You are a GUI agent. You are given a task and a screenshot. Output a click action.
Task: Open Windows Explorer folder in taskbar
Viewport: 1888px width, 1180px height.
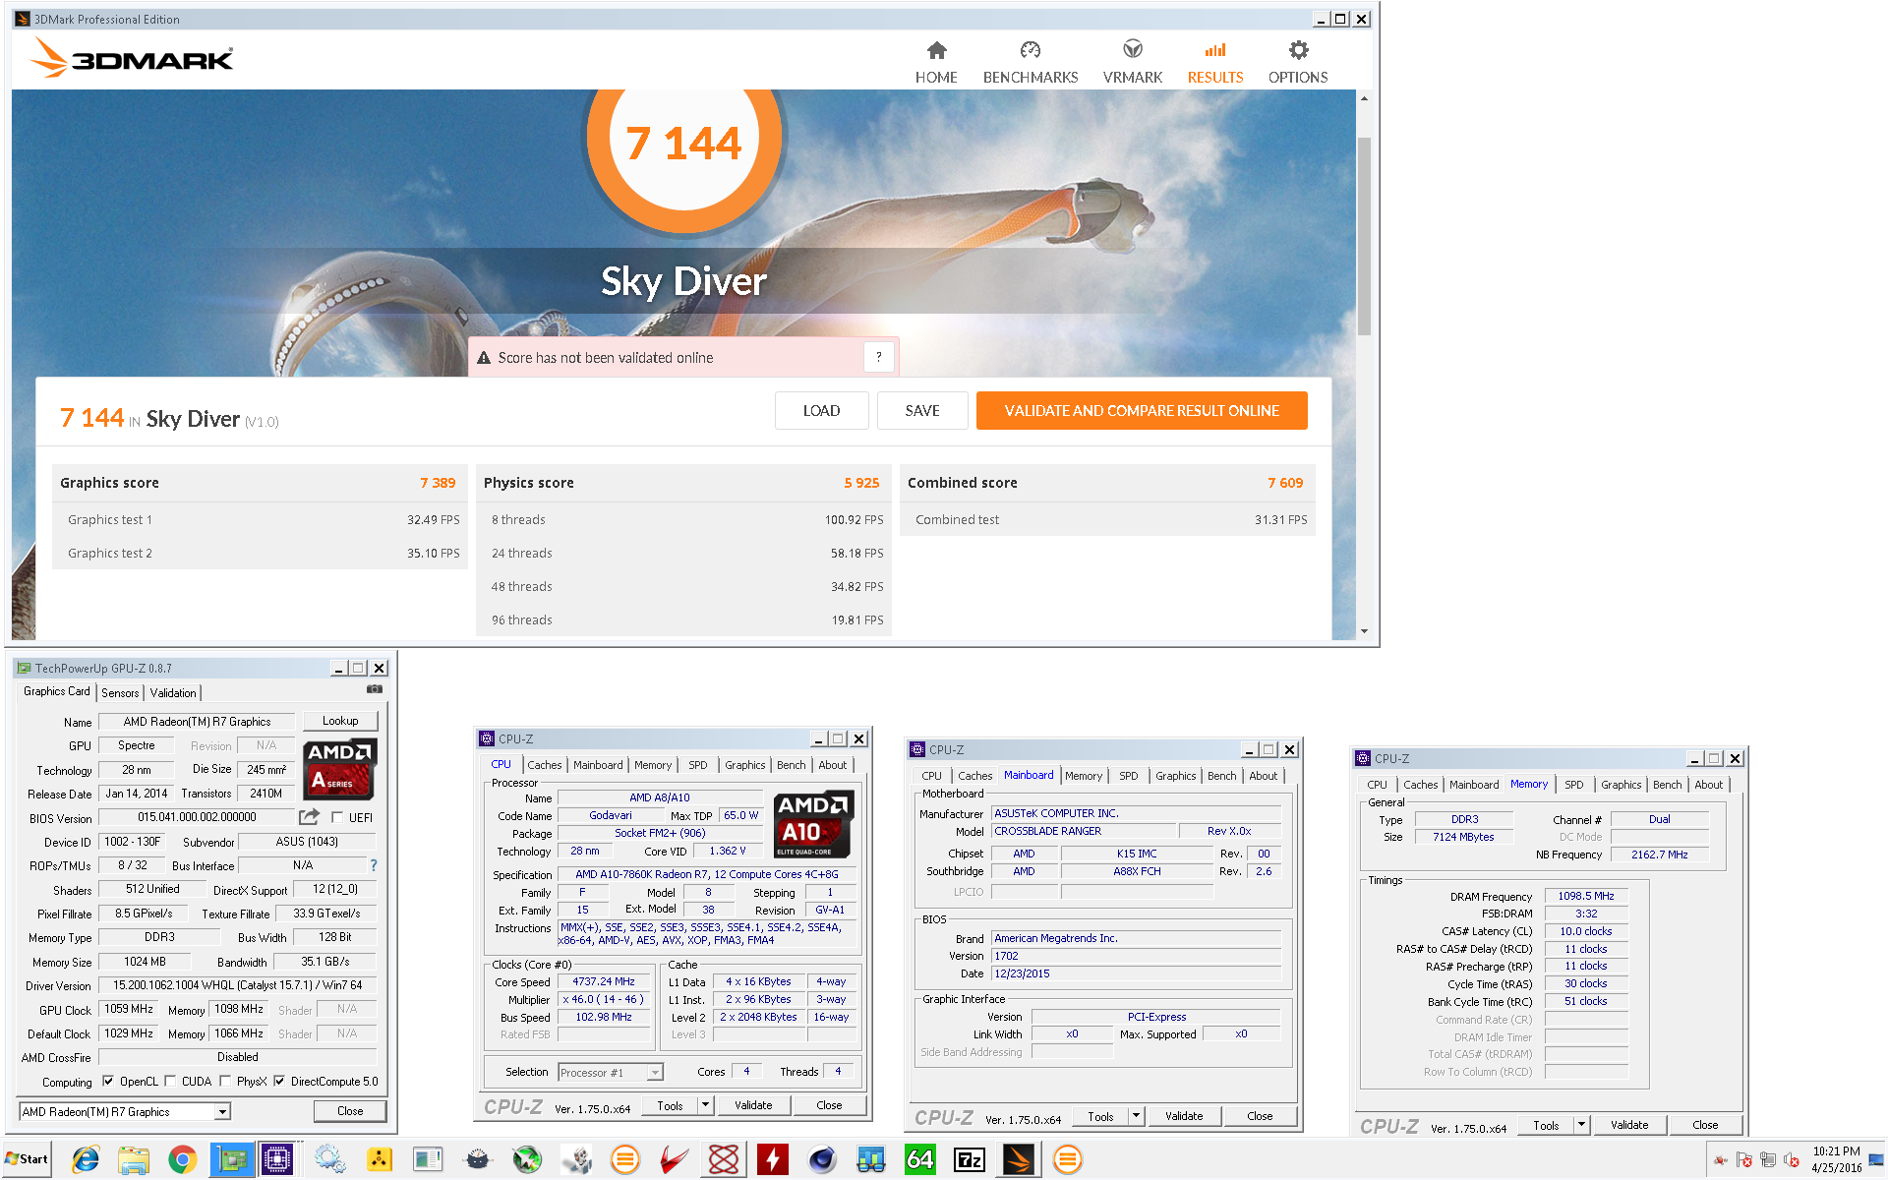(134, 1159)
